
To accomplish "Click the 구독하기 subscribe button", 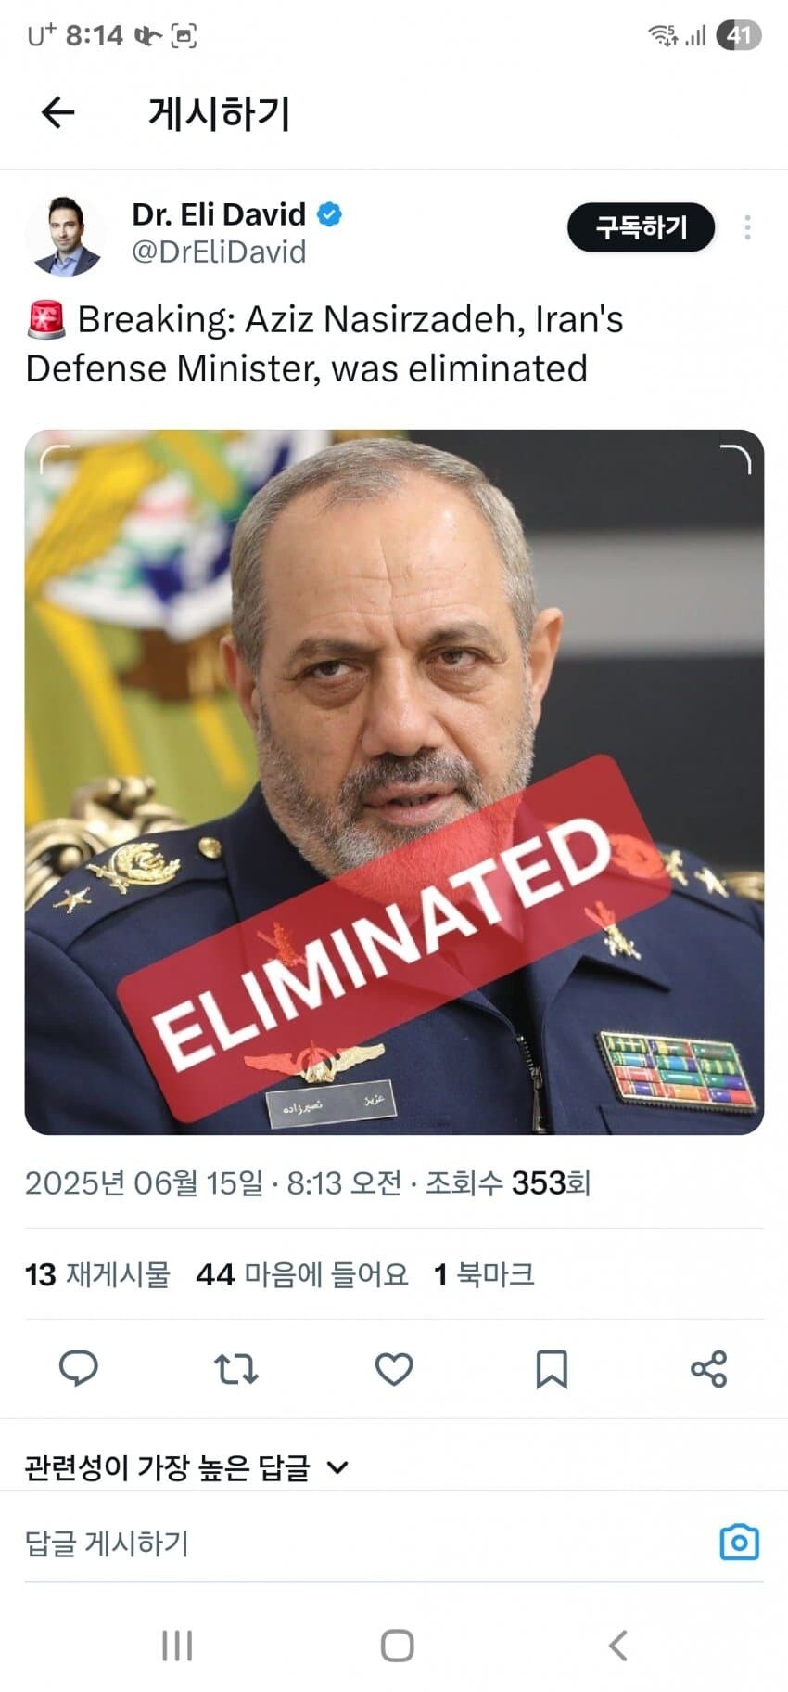I will click(642, 227).
